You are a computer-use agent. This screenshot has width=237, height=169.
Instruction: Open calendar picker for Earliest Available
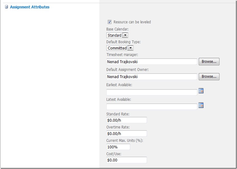(x=201, y=91)
